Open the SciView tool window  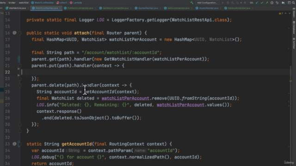(x=294, y=43)
